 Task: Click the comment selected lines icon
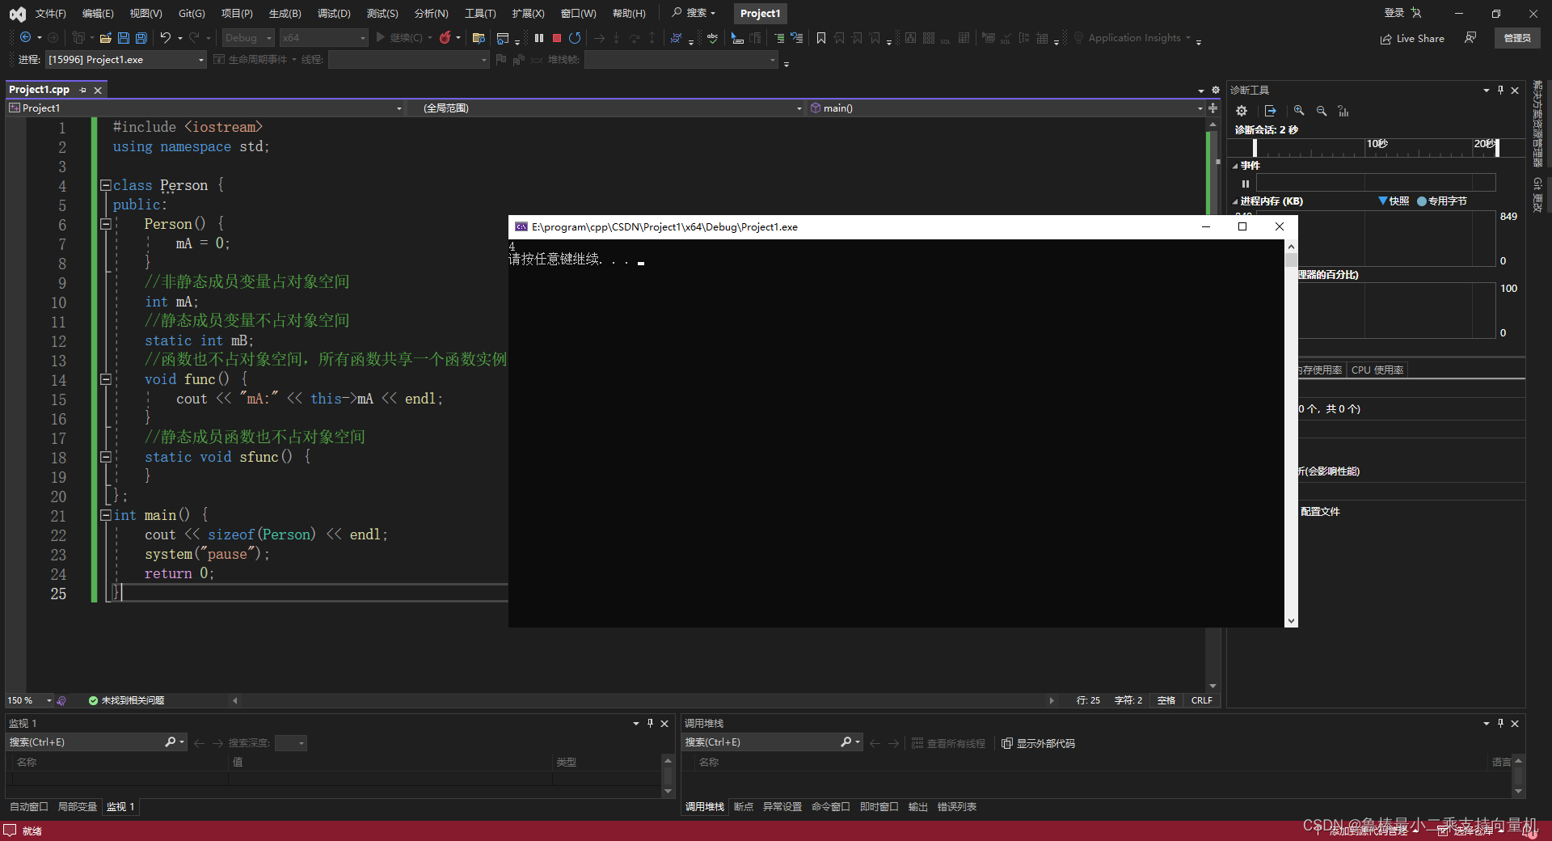point(779,38)
